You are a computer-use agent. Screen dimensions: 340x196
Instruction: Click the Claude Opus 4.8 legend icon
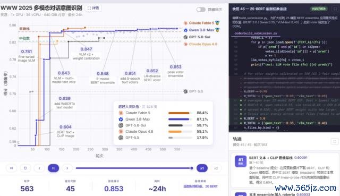185,44
